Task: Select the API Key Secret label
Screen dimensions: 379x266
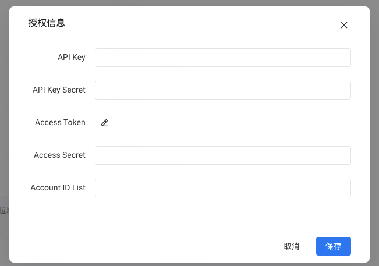Action: coord(59,90)
